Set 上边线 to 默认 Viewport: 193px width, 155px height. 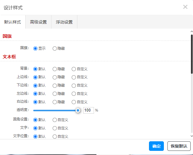click(35, 77)
